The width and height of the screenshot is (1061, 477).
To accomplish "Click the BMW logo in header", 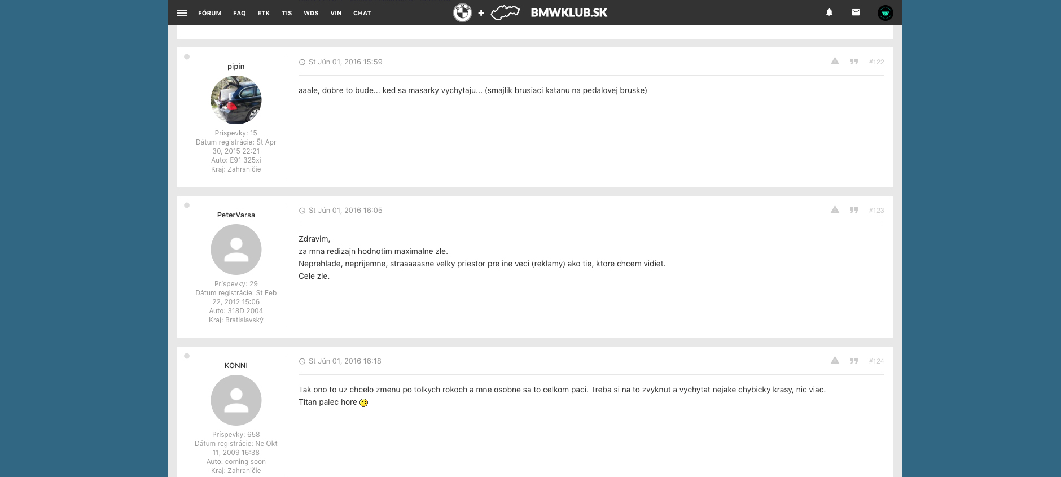I will pos(462,12).
